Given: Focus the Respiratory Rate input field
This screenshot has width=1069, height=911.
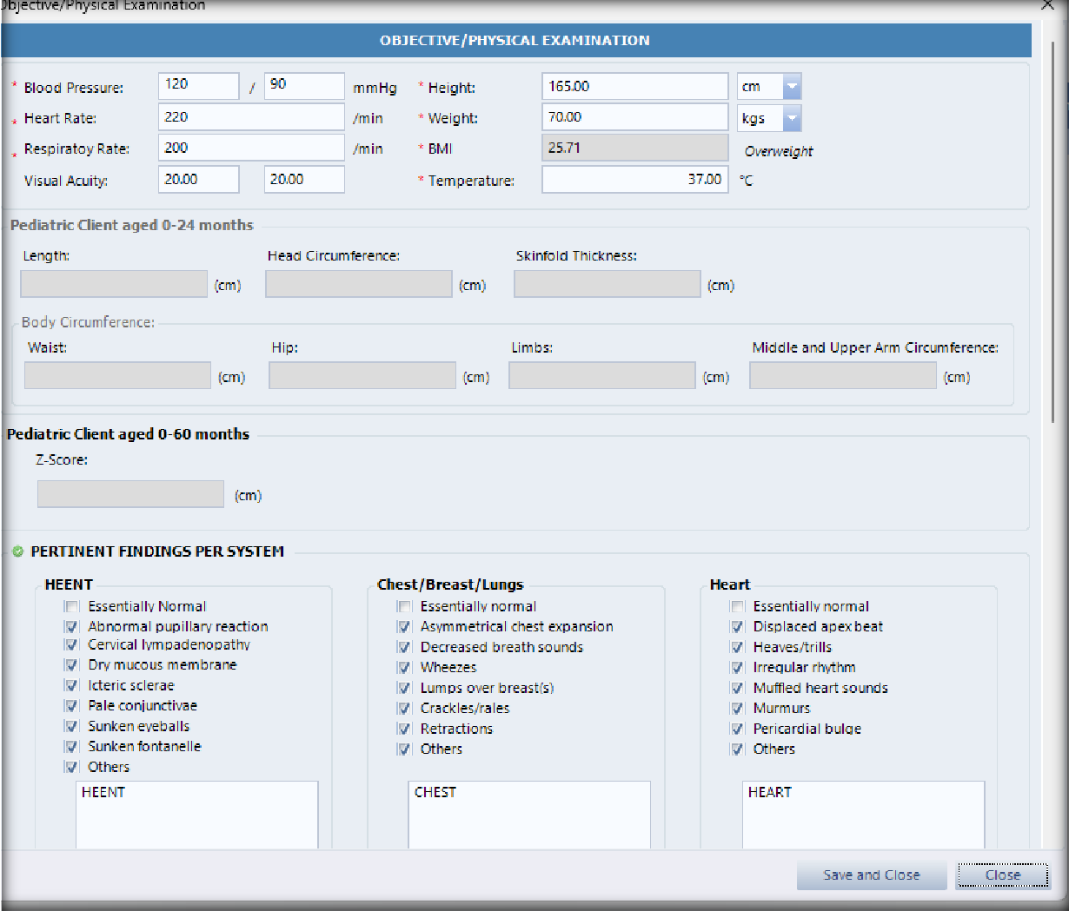Looking at the screenshot, I should coord(250,148).
